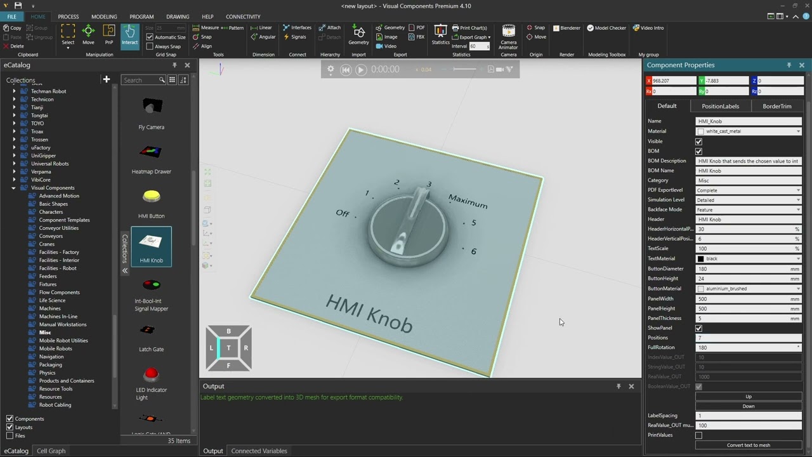Select the Misc collection
The width and height of the screenshot is (812, 457).
(45, 333)
